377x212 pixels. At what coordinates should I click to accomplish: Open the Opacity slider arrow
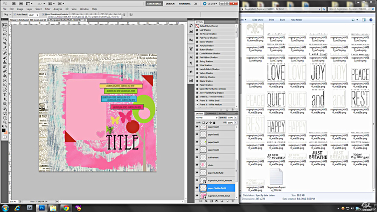pos(236,118)
